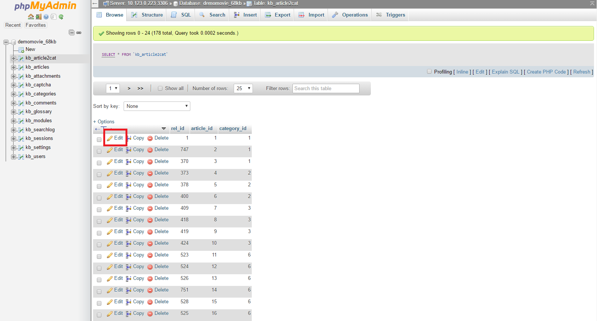Image resolution: width=597 pixels, height=321 pixels.
Task: Click the red Delete icon for rel_id 370
Action: (x=150, y=162)
